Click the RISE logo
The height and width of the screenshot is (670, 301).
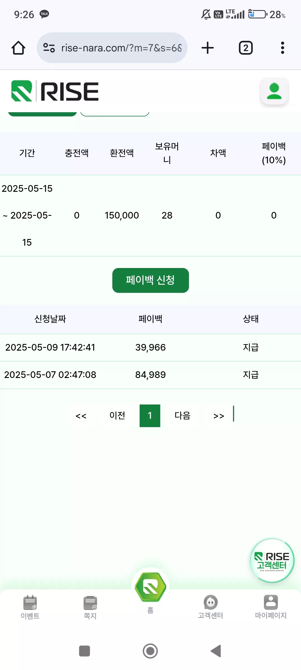click(55, 91)
